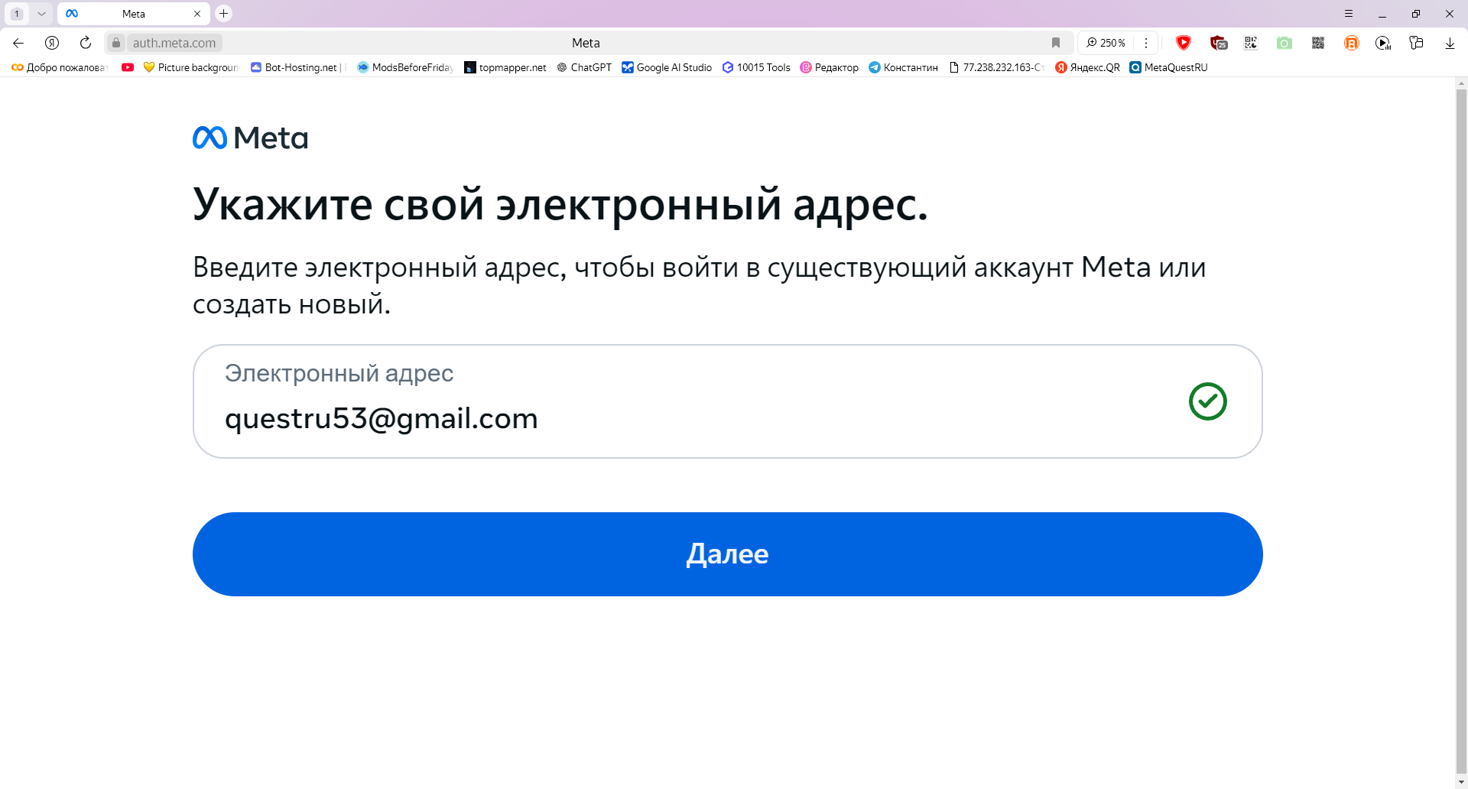Reload the current page
The height and width of the screenshot is (789, 1468).
click(85, 43)
